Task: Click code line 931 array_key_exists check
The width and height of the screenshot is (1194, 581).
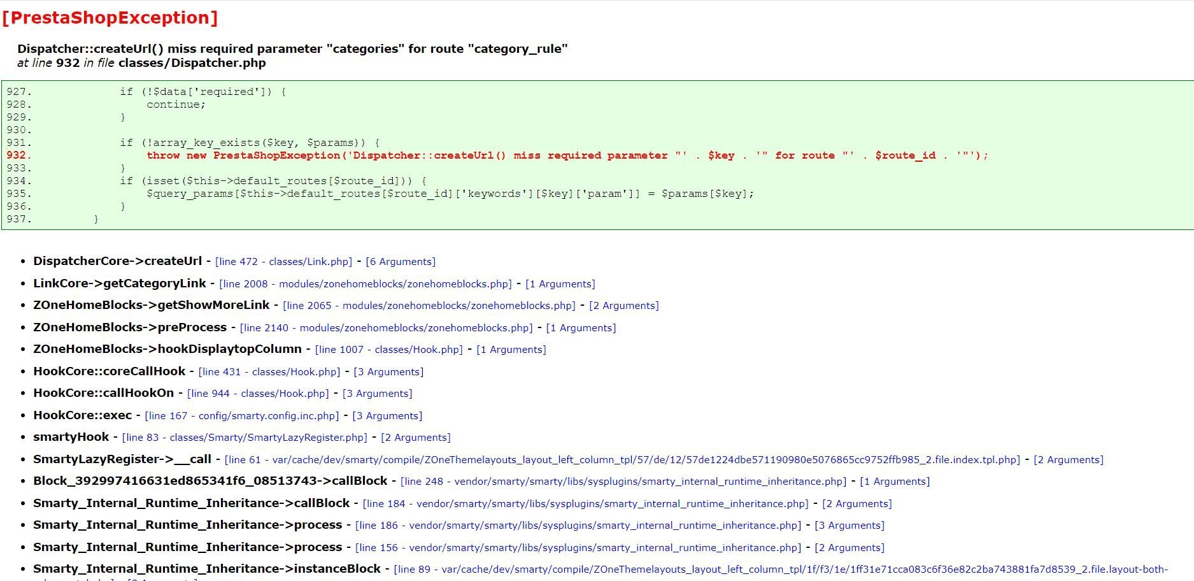Action: [250, 143]
